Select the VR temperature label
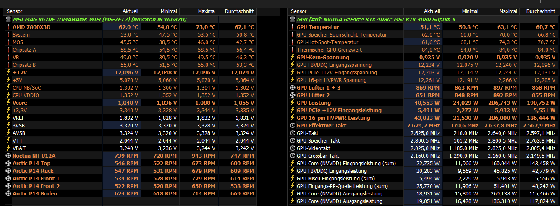 pos(16,57)
